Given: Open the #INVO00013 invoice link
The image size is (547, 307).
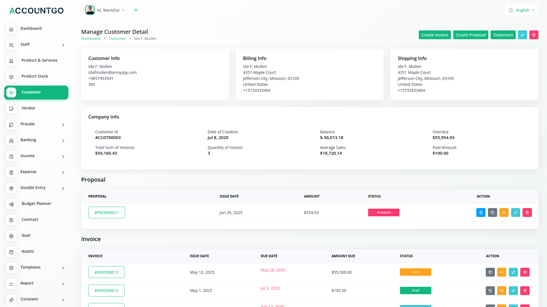Looking at the screenshot, I should 106,272.
